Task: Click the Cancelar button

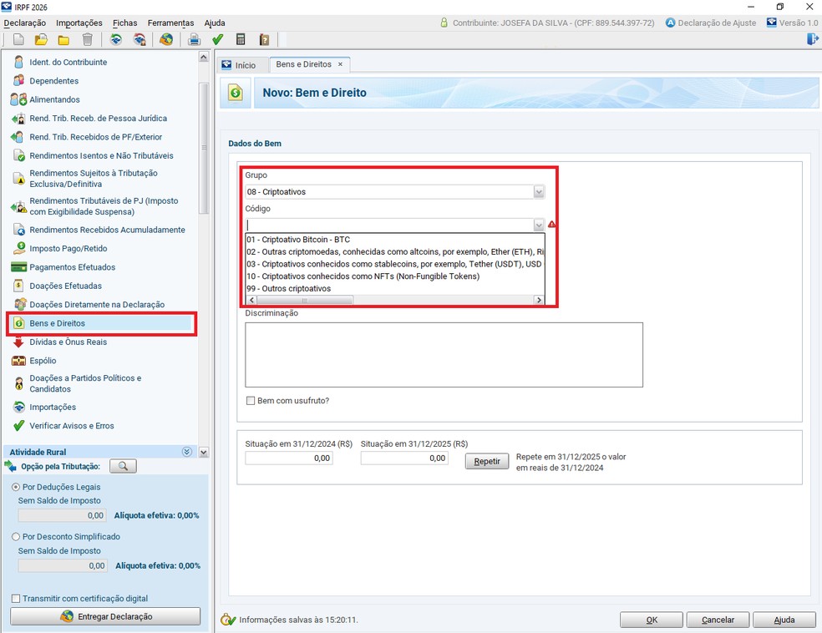Action: click(718, 620)
